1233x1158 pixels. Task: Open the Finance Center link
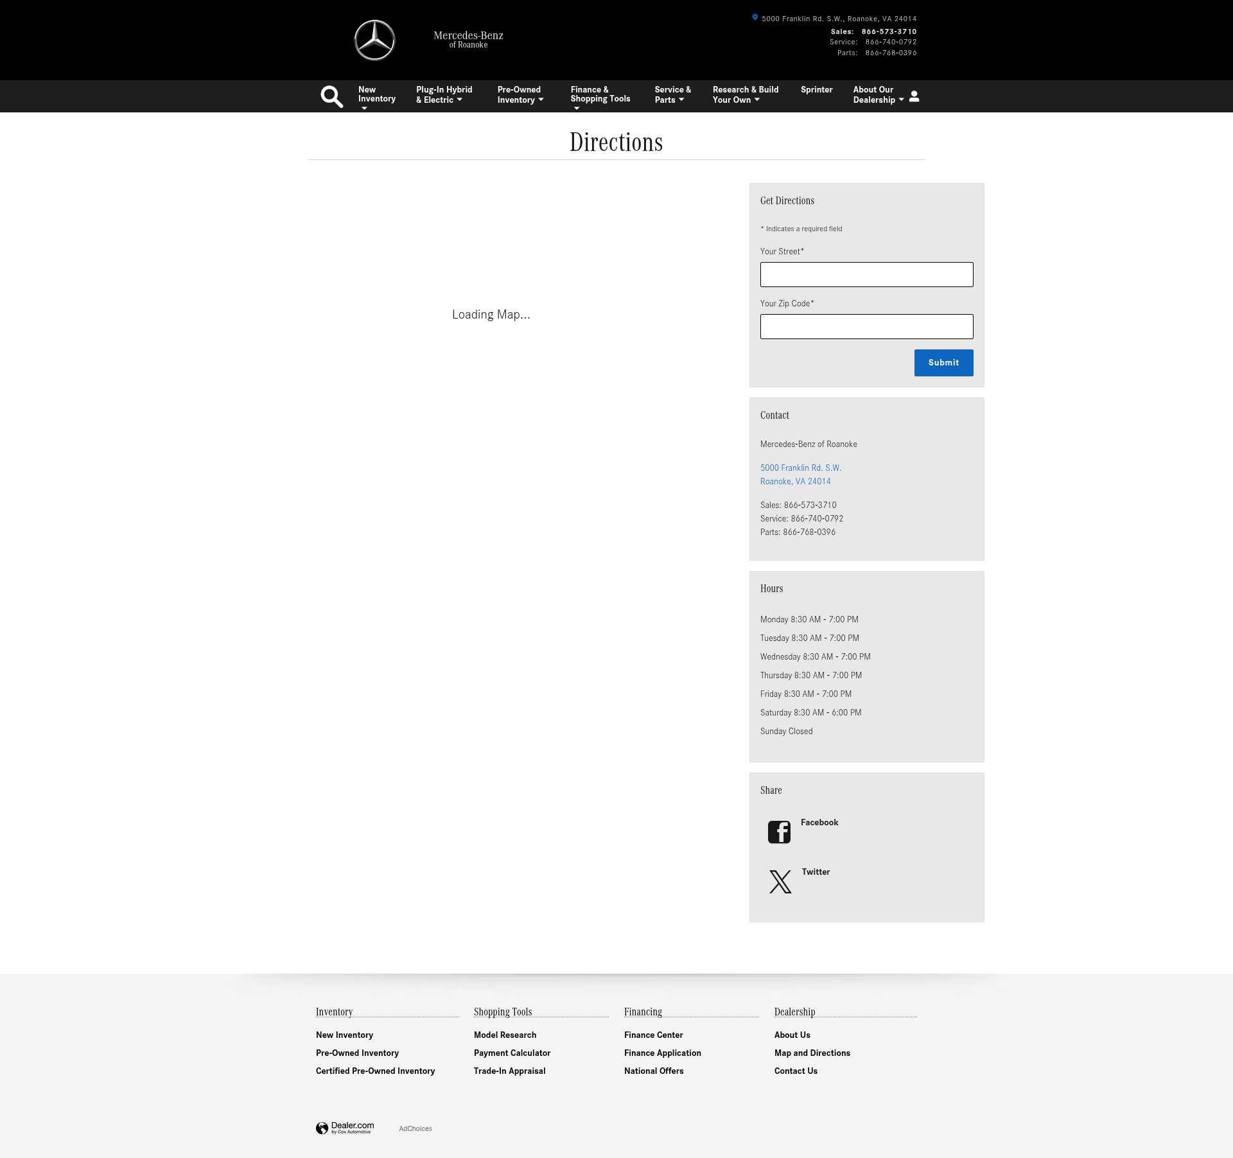point(653,1035)
